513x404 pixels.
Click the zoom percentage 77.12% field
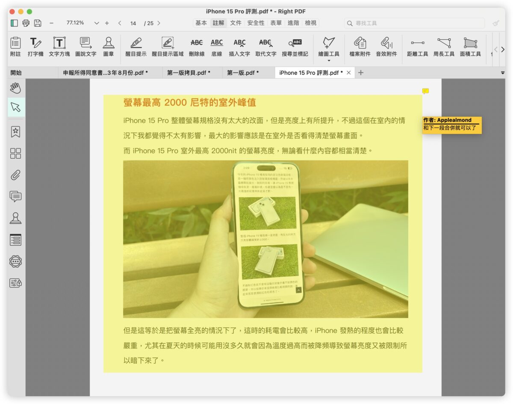[75, 23]
